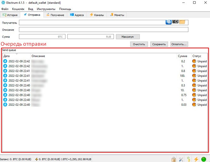
Task: Switch to the История tab
Action: pos(10,15)
